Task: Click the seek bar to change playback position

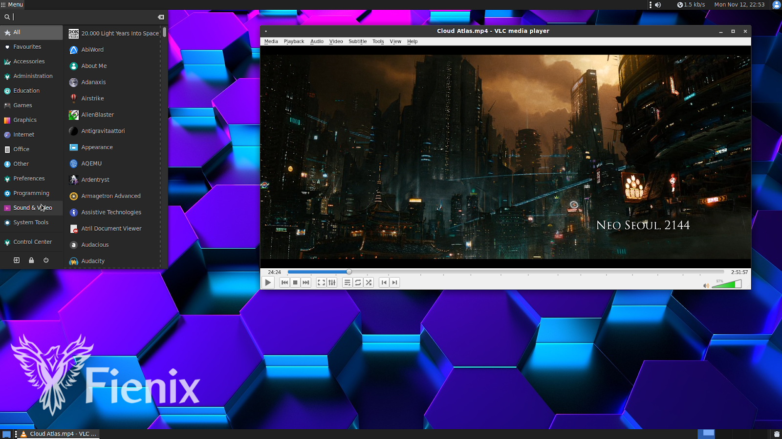Action: [489, 272]
